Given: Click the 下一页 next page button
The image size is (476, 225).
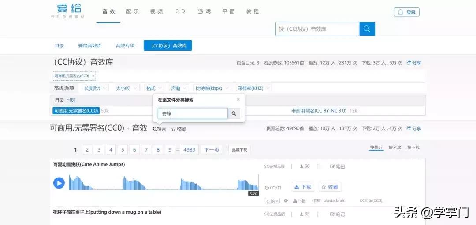Looking at the screenshot, I should 212,149.
